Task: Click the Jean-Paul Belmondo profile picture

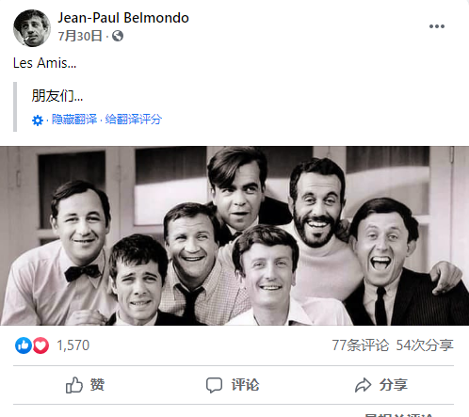Action: coord(32,28)
